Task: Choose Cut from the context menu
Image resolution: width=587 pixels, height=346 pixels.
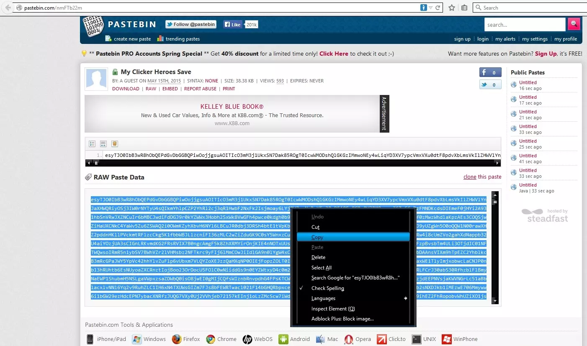Action: pos(353,227)
